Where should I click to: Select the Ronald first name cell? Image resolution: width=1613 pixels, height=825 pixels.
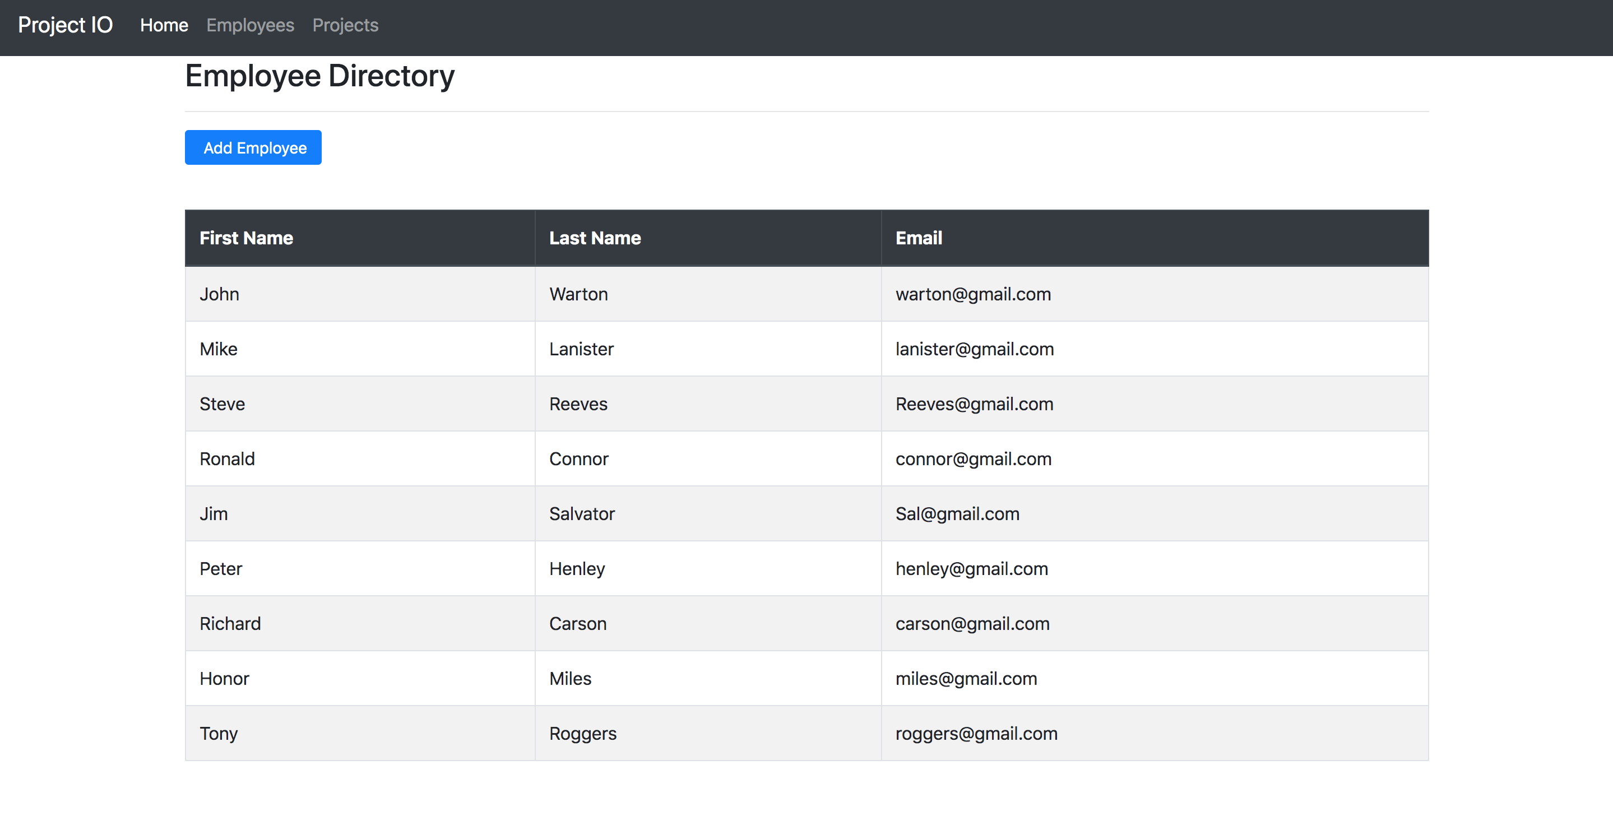coord(226,459)
